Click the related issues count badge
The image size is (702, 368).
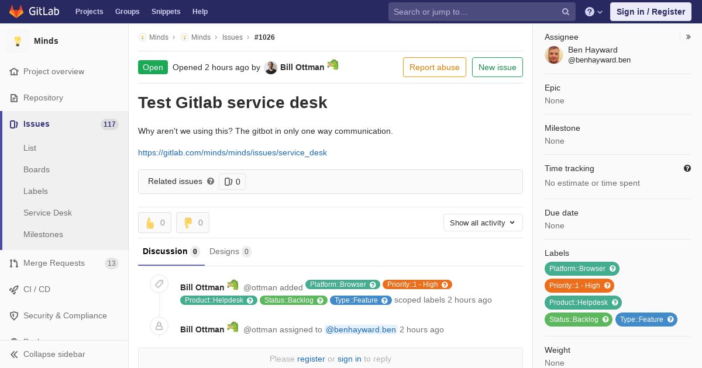coord(232,182)
